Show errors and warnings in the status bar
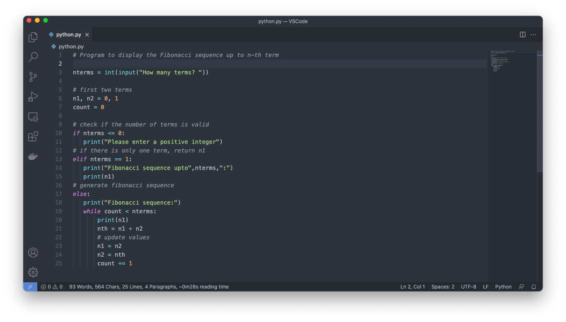The image size is (566, 322). click(x=52, y=287)
